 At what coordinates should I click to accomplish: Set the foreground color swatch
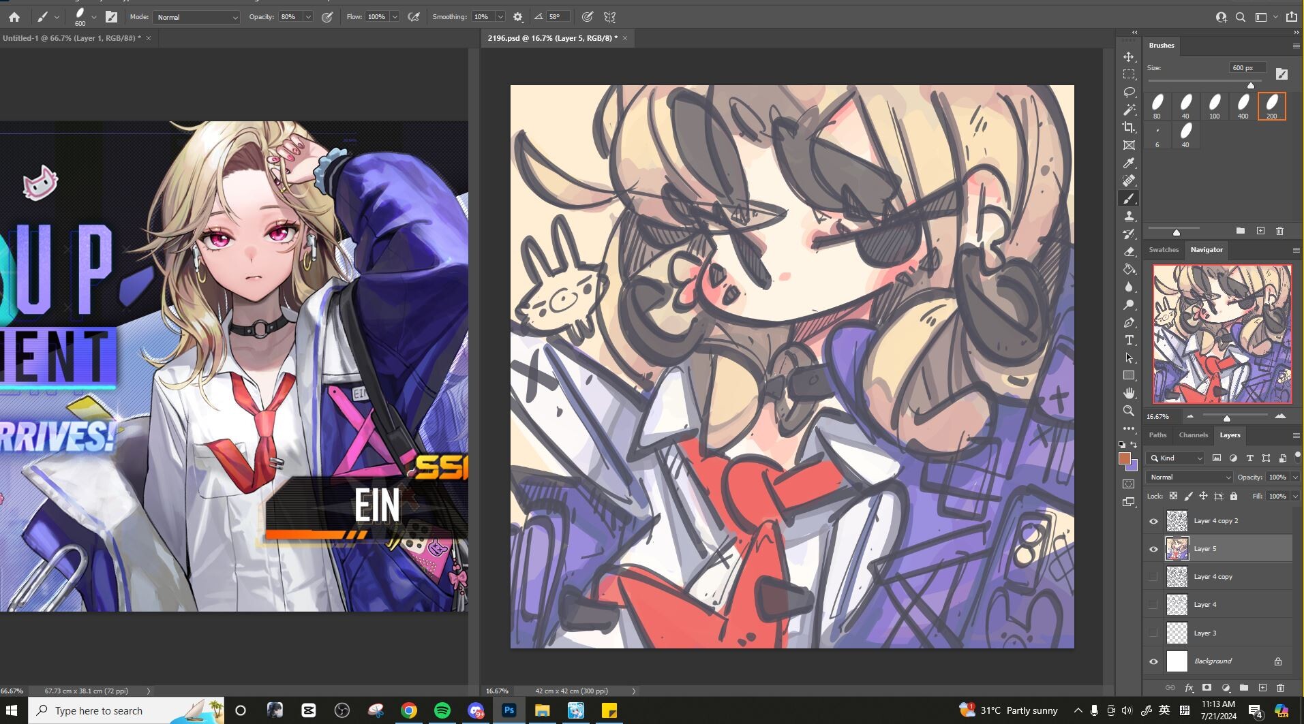(x=1125, y=459)
